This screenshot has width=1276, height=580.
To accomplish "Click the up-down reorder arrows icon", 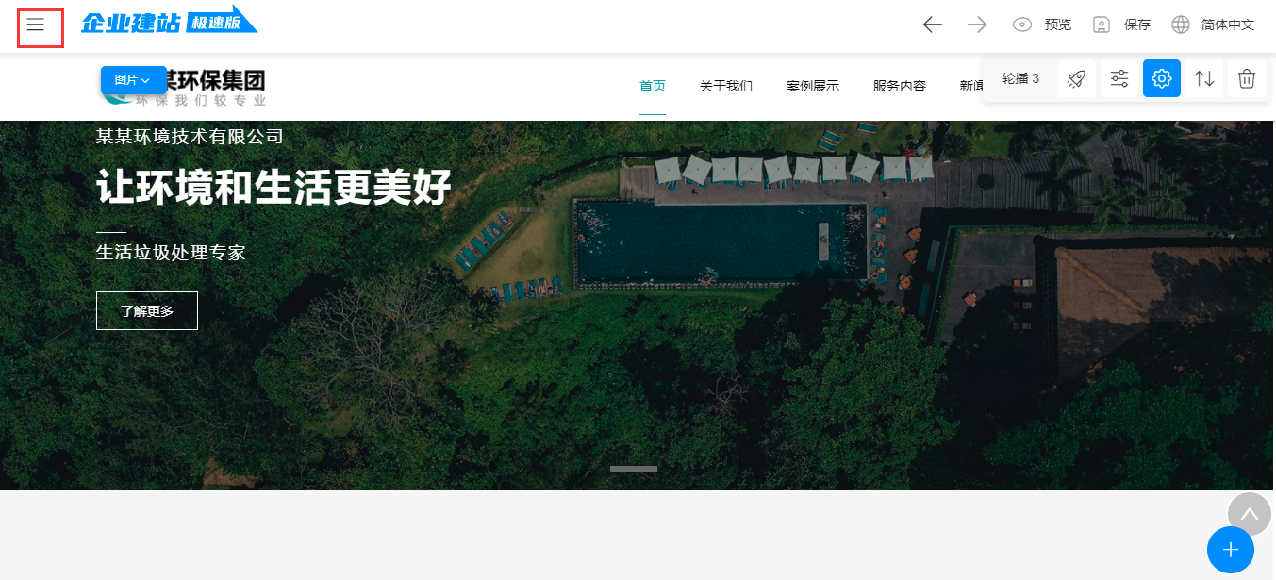I will tap(1204, 79).
